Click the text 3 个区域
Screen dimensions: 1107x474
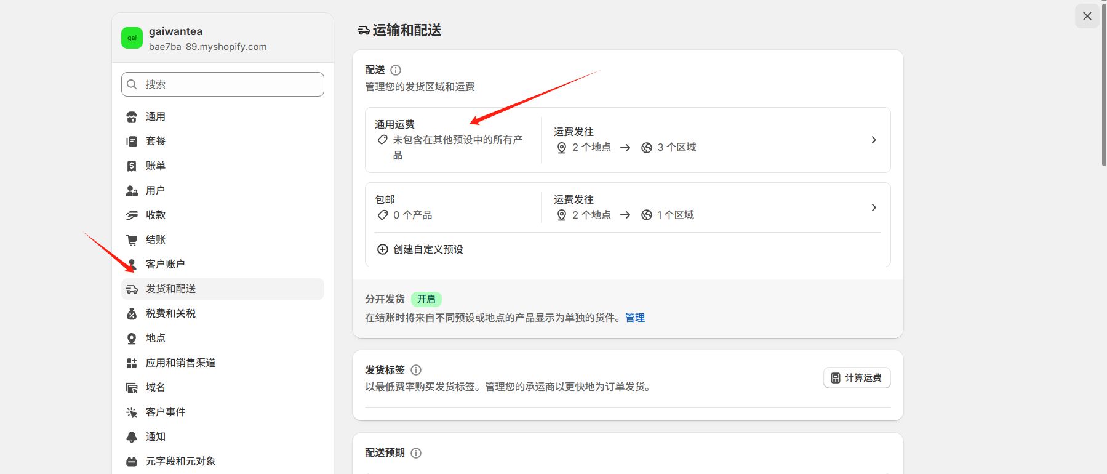click(x=677, y=148)
